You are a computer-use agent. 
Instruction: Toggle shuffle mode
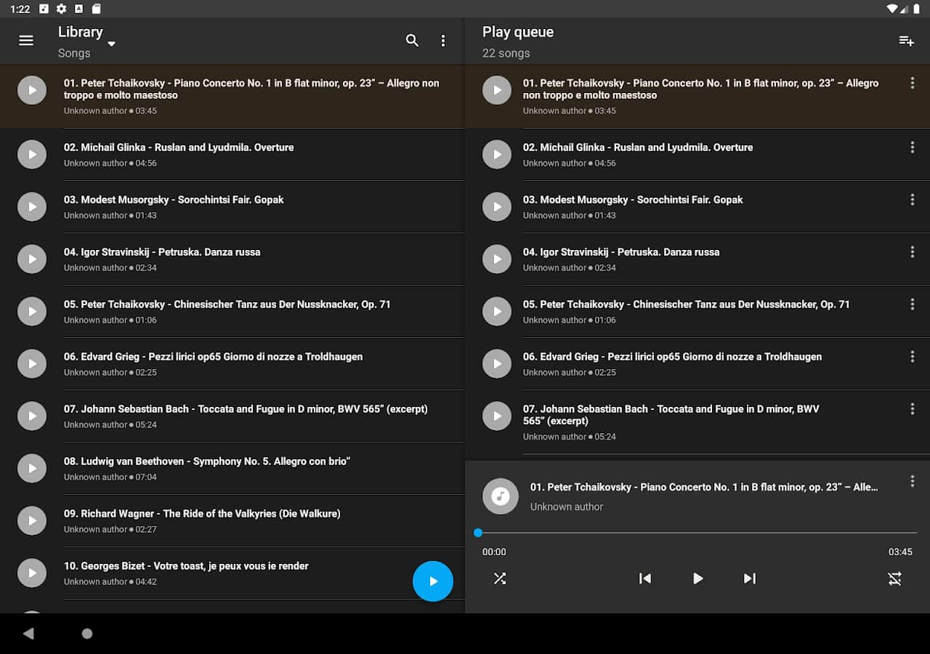(x=500, y=578)
